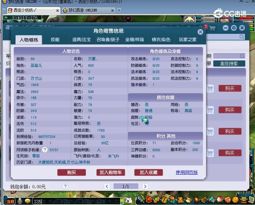Click the third 购买 button in the listing
The width and height of the screenshot is (255, 205).
230,131
